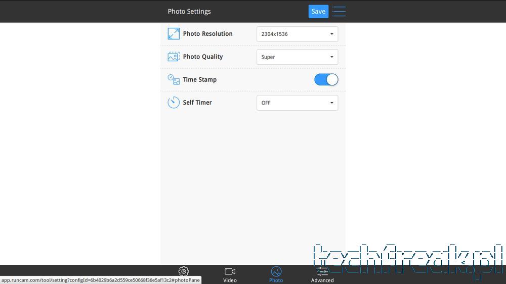Open the Photo Resolution dropdown
This screenshot has height=284, width=506.
coord(297,34)
